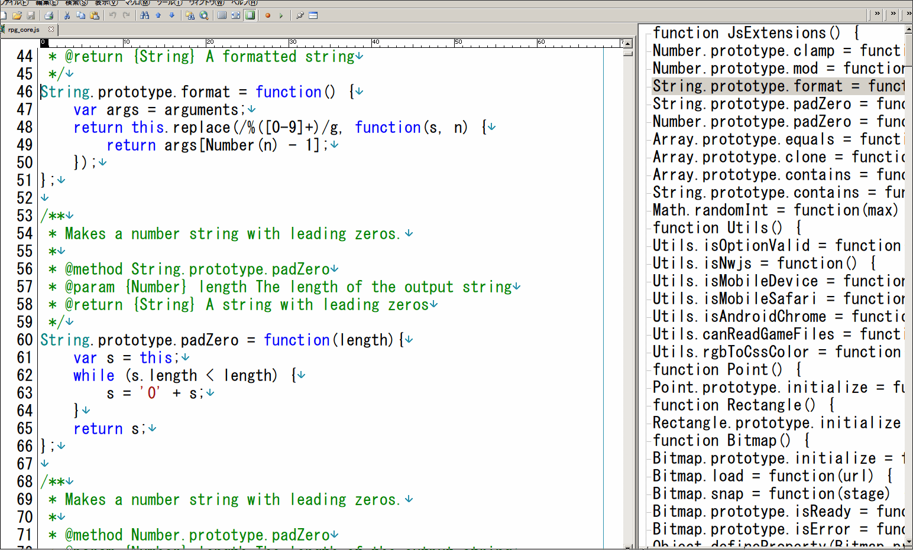Screen dimensions: 913x550
Task: Click 'padZero' on code line 60
Action: point(210,340)
